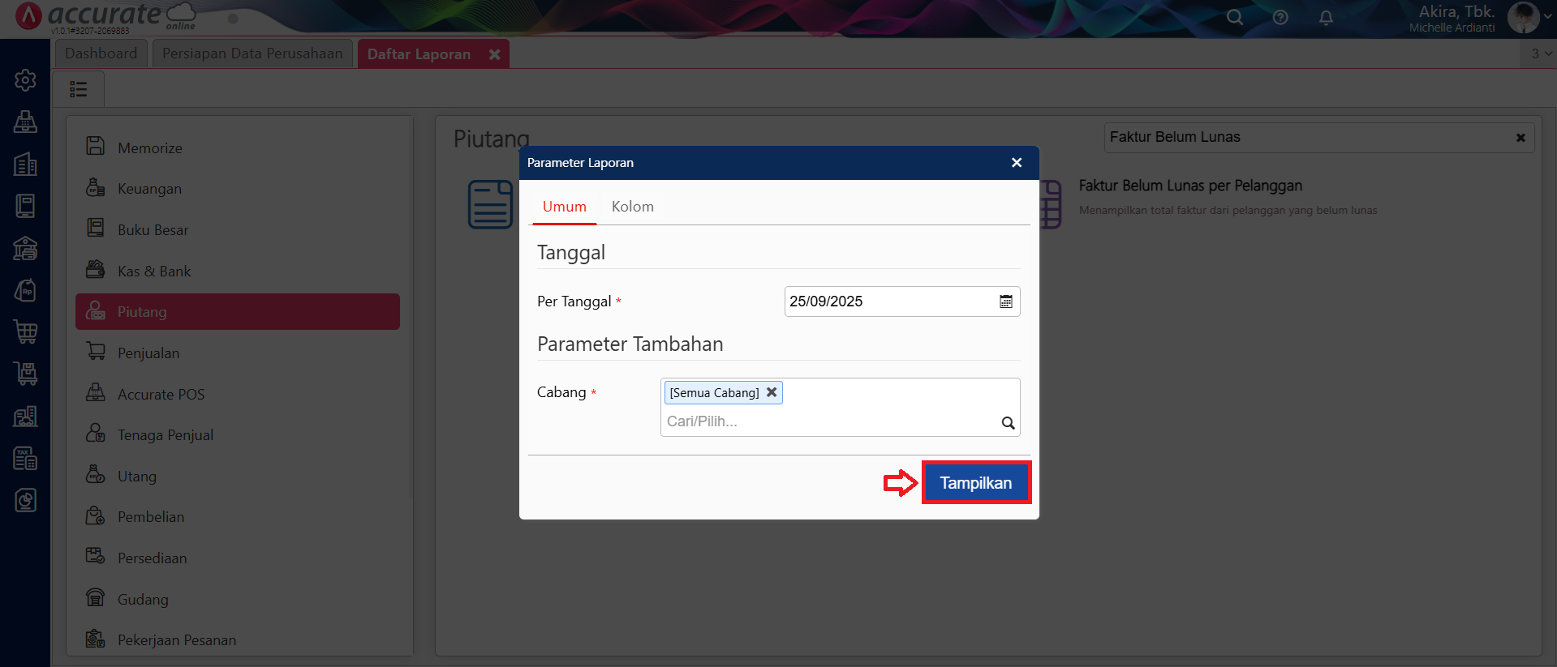Open the notifications bell icon
1557x667 pixels.
(1326, 18)
